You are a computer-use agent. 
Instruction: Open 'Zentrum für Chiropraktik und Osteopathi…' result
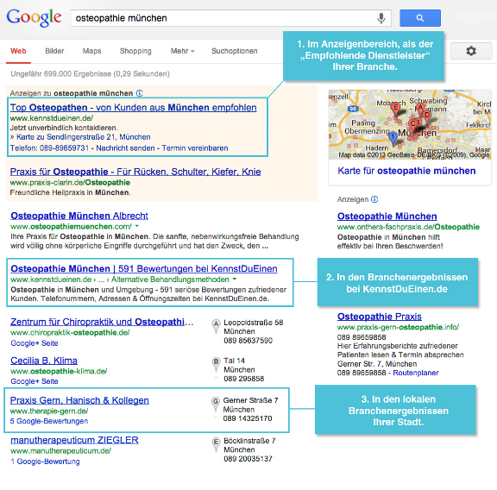coord(102,322)
